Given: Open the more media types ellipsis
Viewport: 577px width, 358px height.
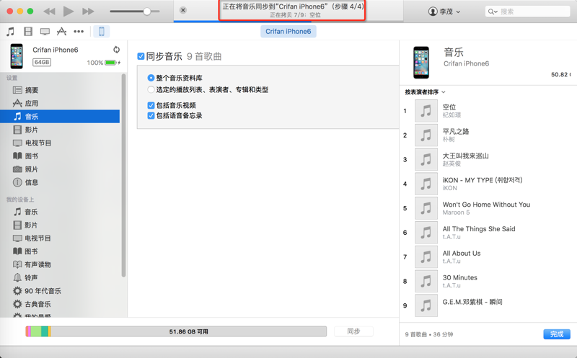Looking at the screenshot, I should click(79, 32).
